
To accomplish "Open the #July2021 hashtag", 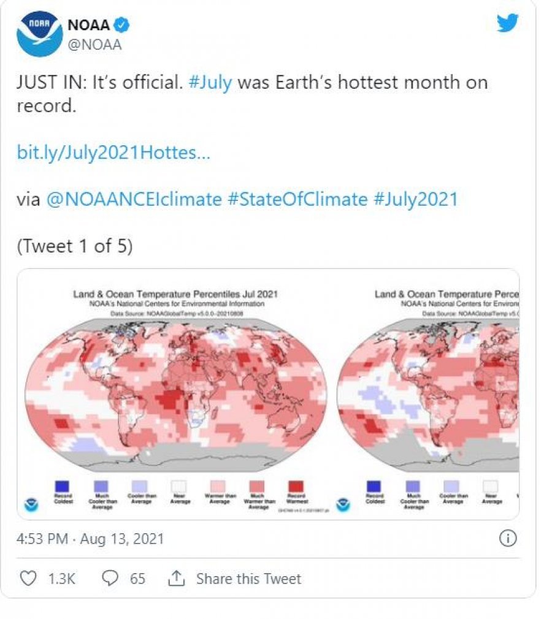I will tap(416, 199).
